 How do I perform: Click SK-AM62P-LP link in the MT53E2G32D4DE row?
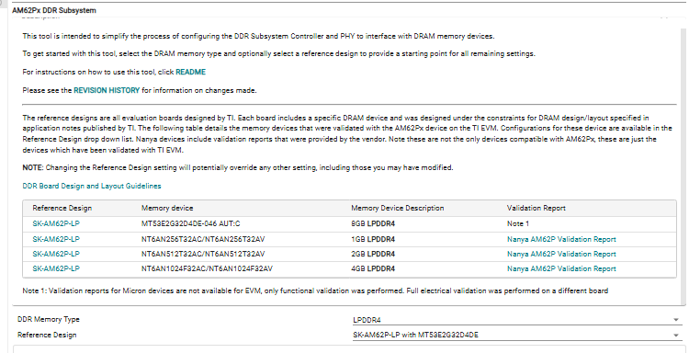pyautogui.click(x=56, y=223)
